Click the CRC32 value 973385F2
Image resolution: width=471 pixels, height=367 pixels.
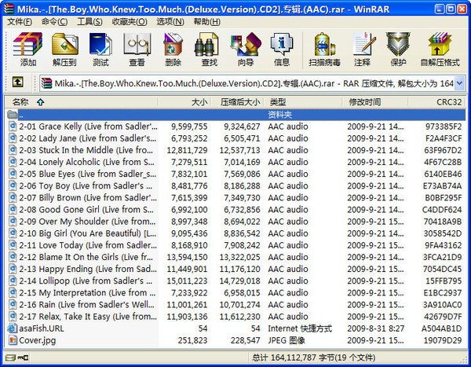point(443,127)
